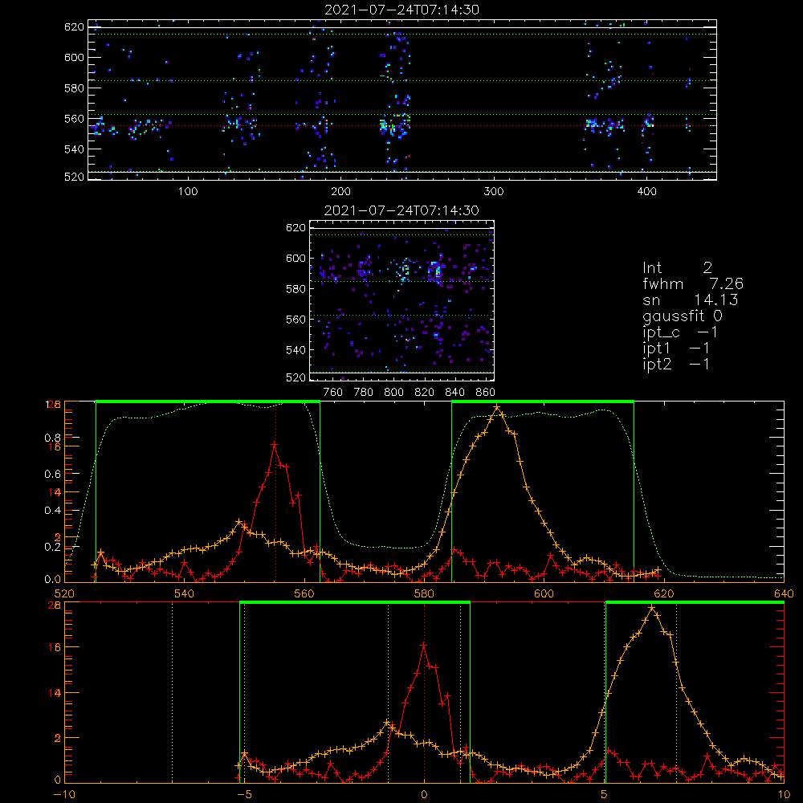Image resolution: width=803 pixels, height=803 pixels.
Task: Click the 0.2 y-axis label of profile plot
Action: coord(52,547)
